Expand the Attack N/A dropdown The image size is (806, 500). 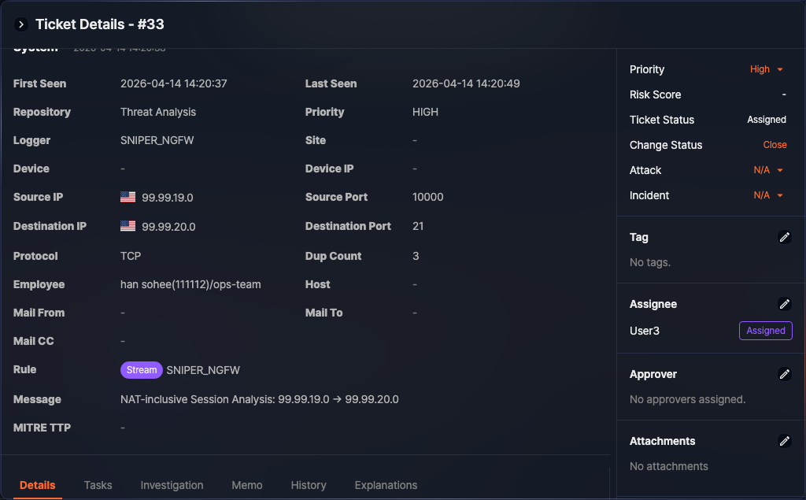tap(768, 170)
